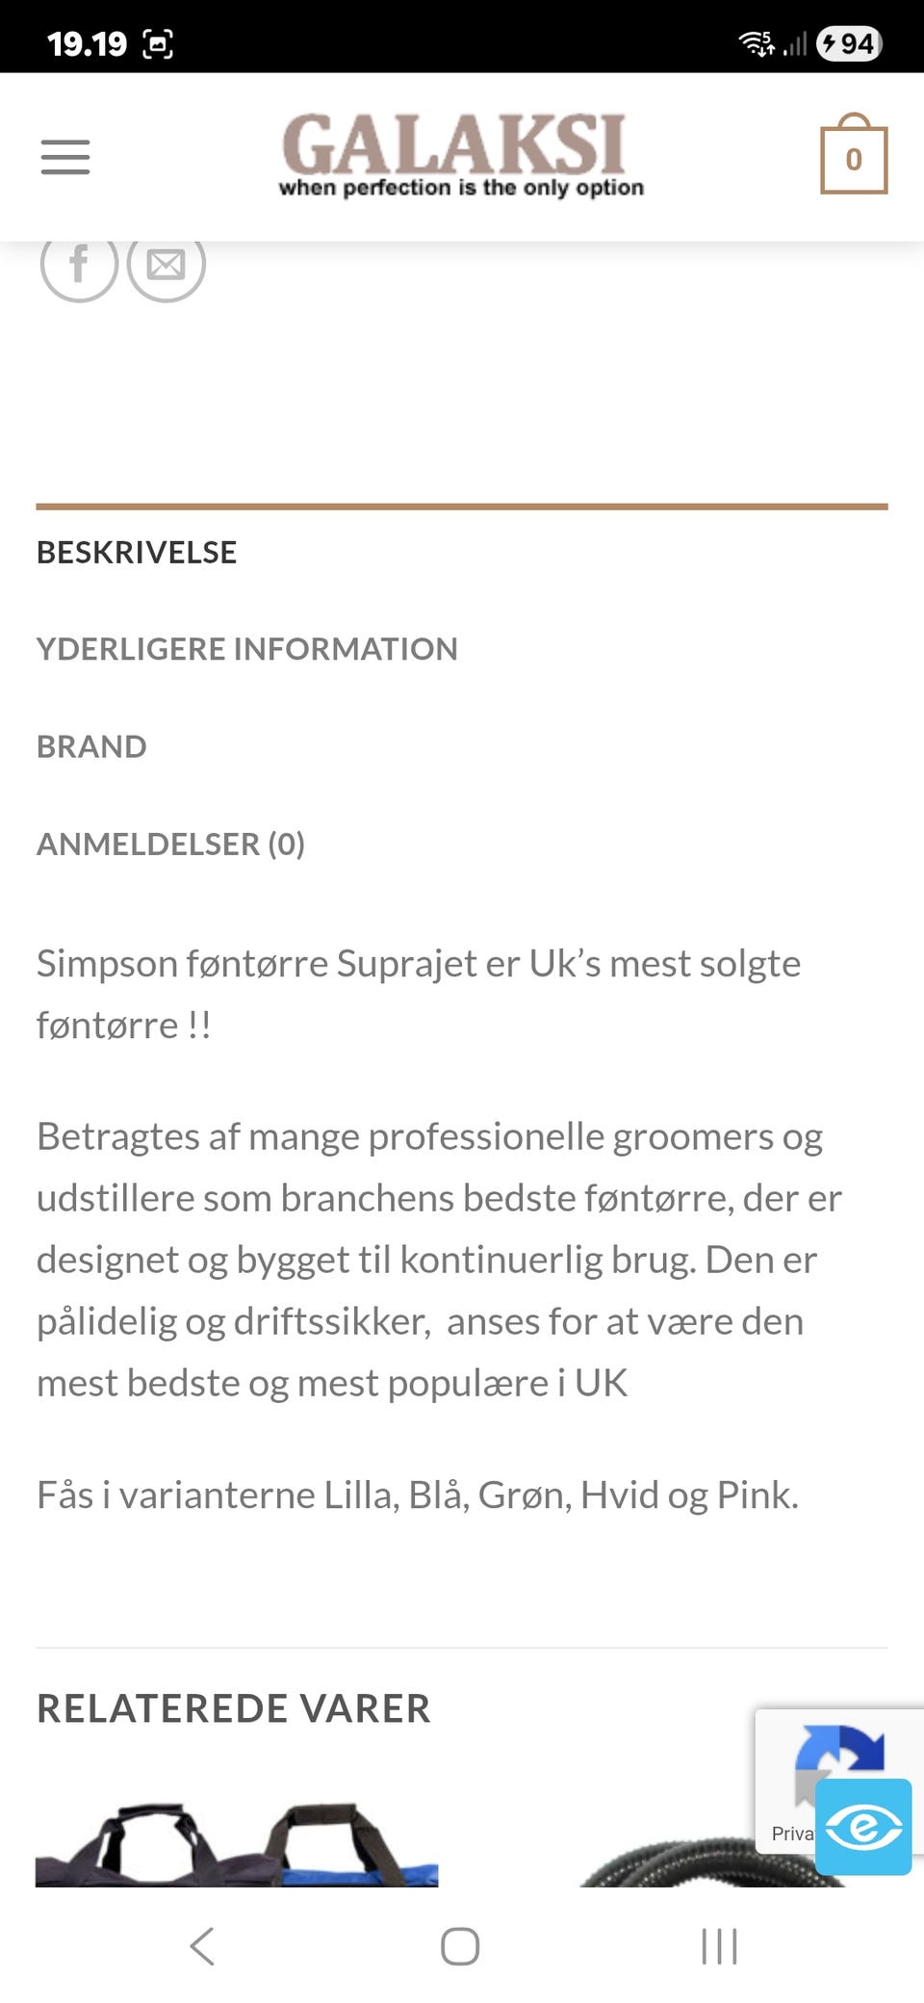Expand the YDERLIGERE INFORMATION section
The image size is (924, 2003).
tap(246, 649)
